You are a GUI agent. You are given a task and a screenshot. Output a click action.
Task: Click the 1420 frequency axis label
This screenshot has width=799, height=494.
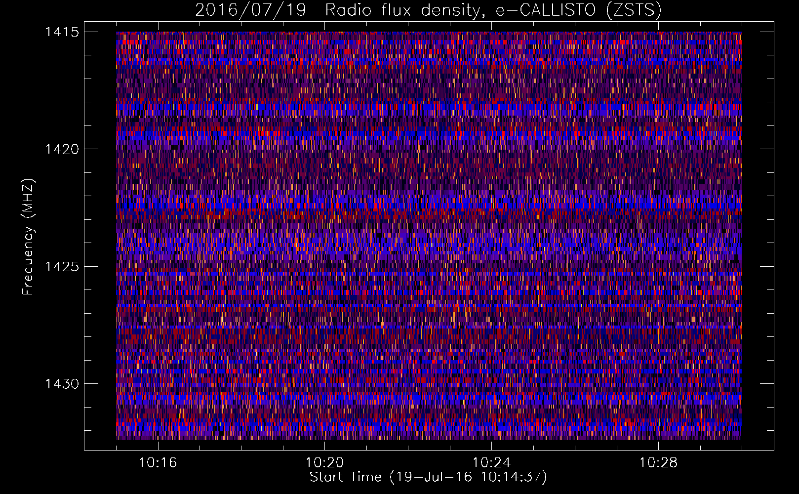click(62, 149)
